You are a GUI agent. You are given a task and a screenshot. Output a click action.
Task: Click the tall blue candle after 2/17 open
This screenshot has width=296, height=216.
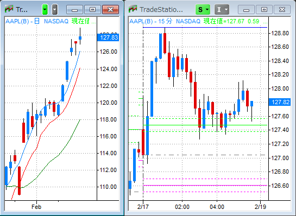[x=152, y=88]
